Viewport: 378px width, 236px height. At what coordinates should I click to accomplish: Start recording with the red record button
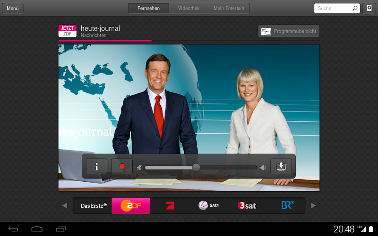point(122,167)
